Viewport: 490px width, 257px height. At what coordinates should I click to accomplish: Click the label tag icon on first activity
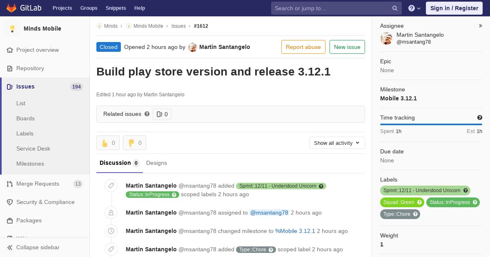point(111,186)
